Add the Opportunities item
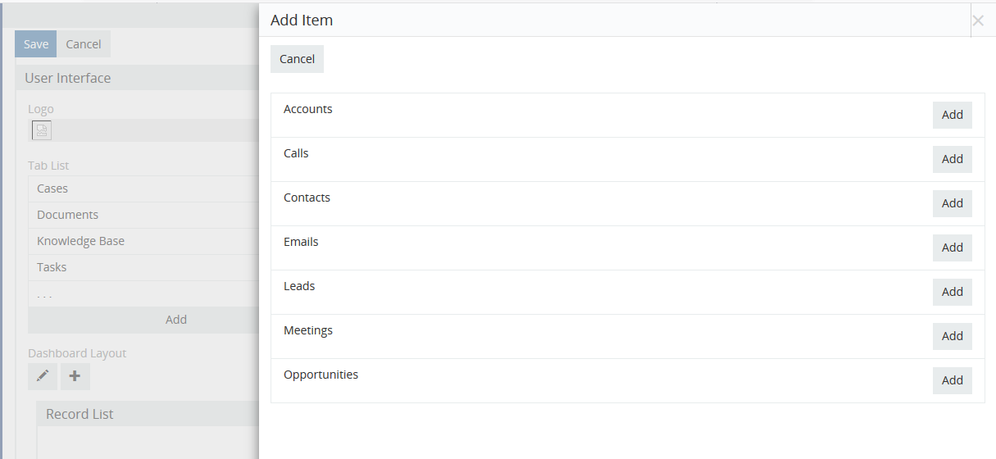Viewport: 996px width, 459px height. pos(952,380)
